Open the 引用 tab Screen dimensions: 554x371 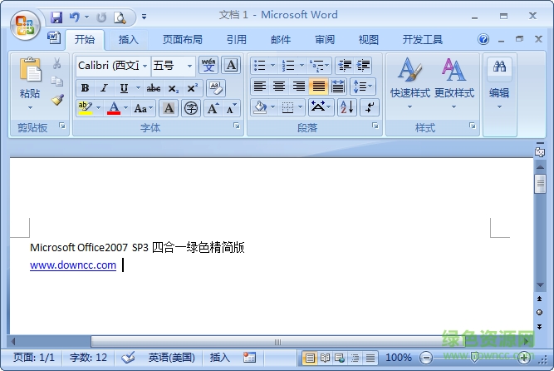[237, 40]
